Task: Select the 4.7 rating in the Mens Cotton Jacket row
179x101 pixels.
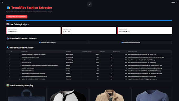Action: [106, 60]
